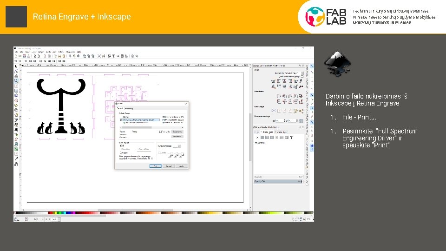This screenshot has height=251, width=446.
Task: Select Full Spectrum Engineering Driver printer
Action: point(140,120)
